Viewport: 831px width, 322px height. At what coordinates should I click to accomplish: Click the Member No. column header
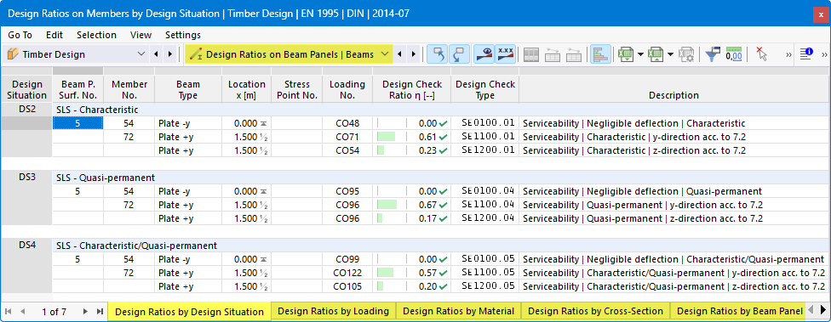click(x=129, y=89)
